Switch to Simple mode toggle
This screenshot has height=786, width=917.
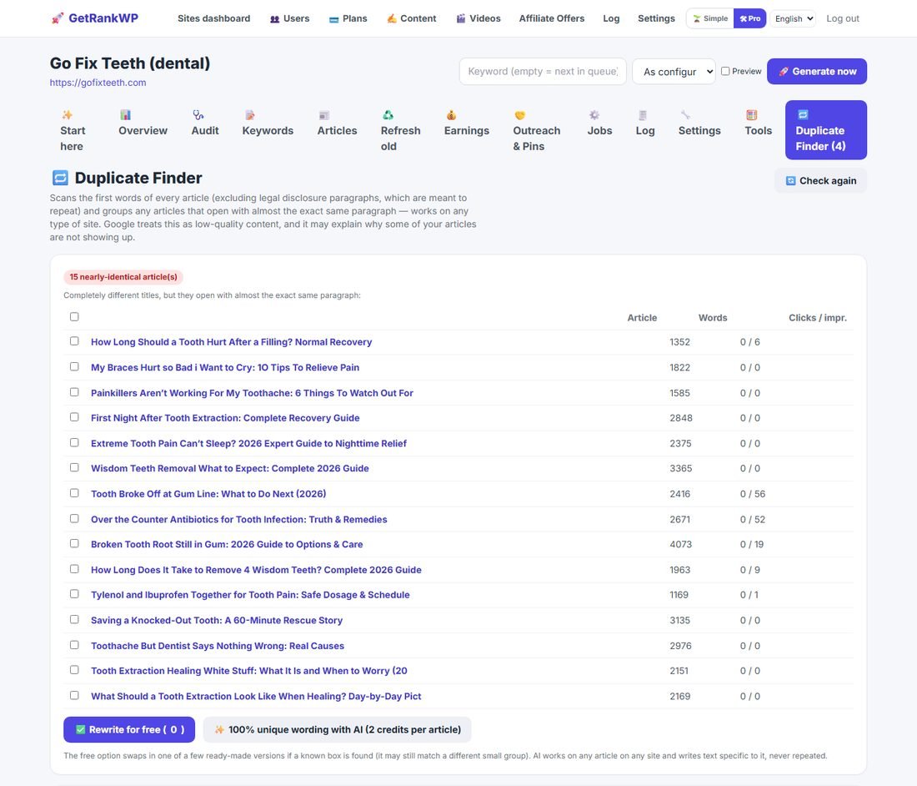710,18
